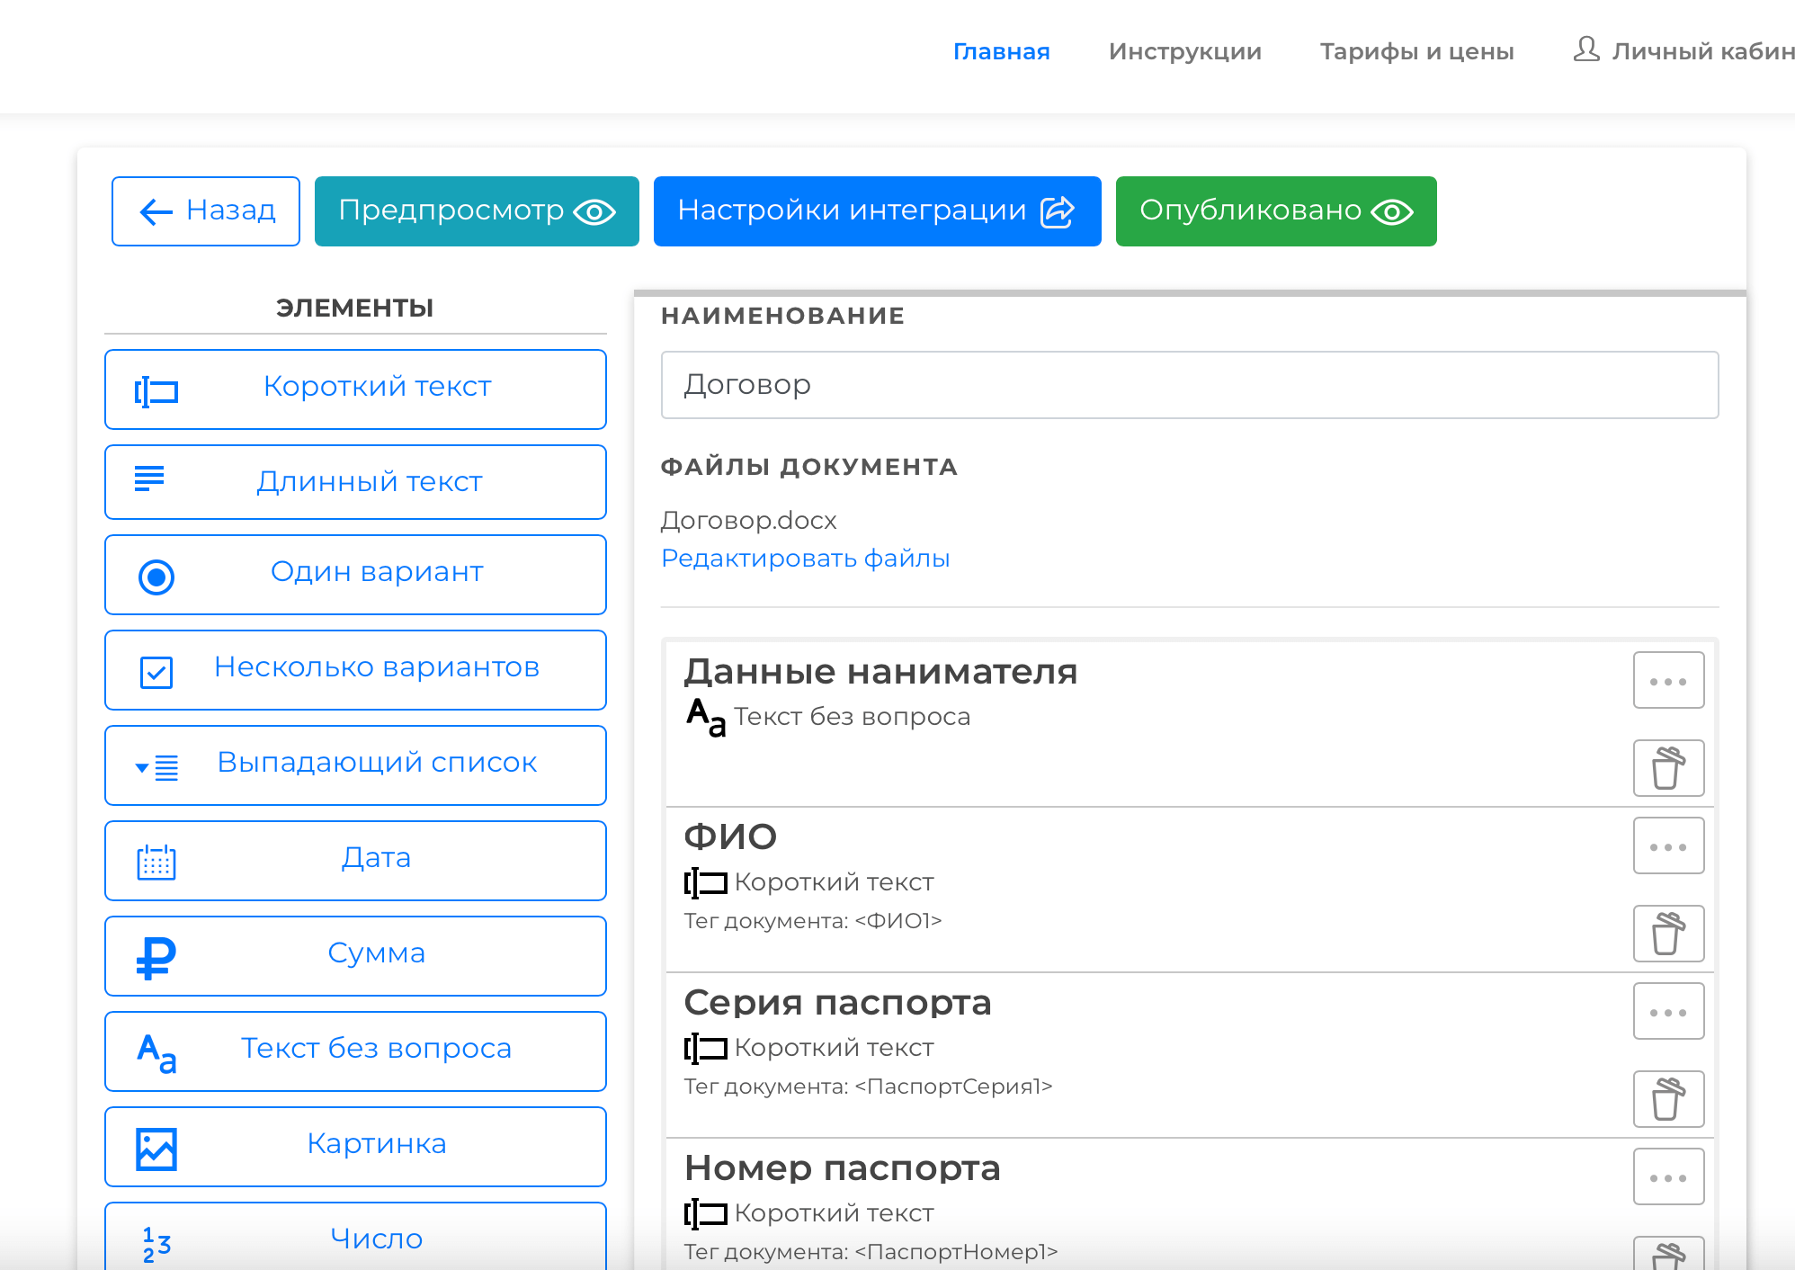Click the tag text <ФИО1>

coord(898,921)
